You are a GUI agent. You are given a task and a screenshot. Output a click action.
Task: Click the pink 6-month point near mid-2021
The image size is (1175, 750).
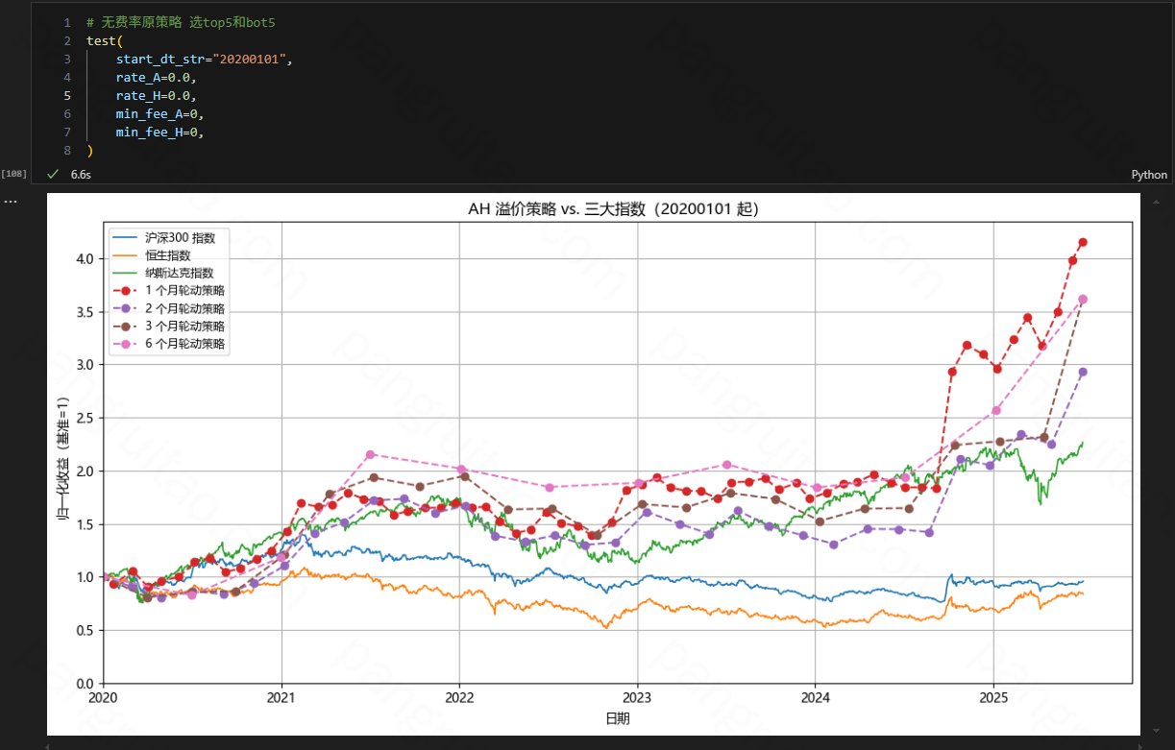371,454
